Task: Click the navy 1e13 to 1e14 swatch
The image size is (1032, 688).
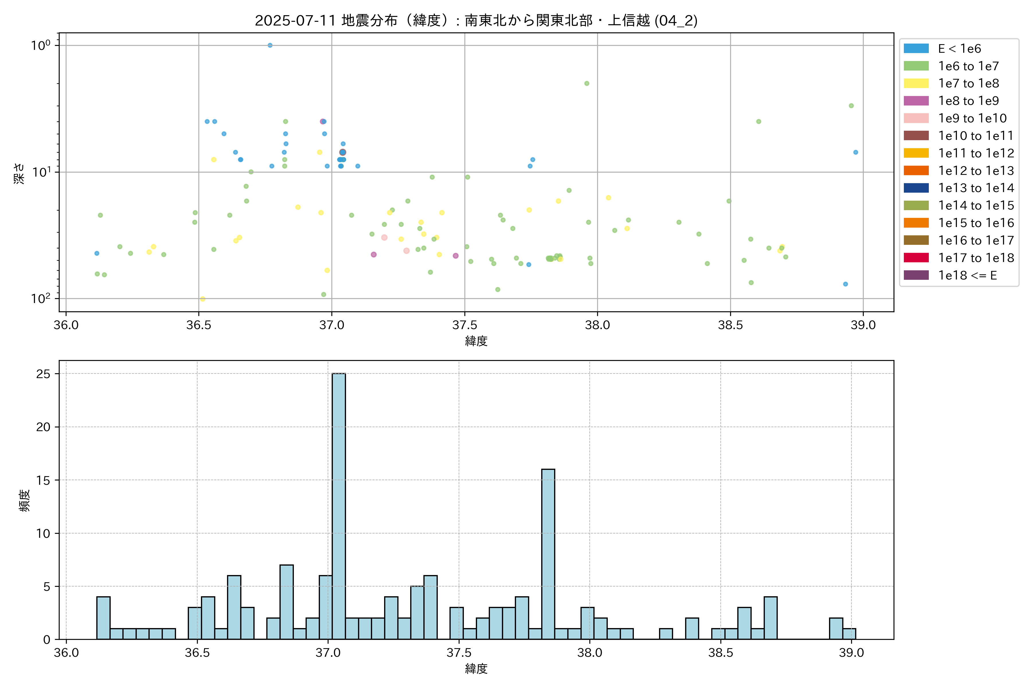Action: [916, 188]
